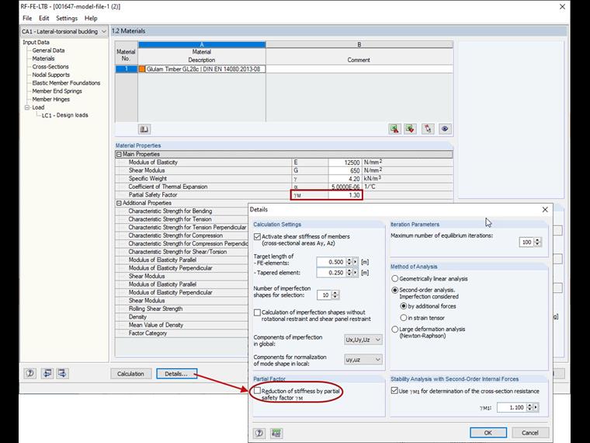
Task: Select Cross-Sections in the tree
Action: click(50, 67)
